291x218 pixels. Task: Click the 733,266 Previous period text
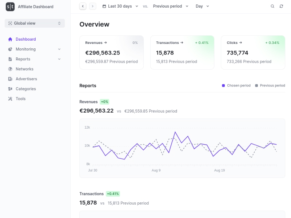[x=249, y=61]
